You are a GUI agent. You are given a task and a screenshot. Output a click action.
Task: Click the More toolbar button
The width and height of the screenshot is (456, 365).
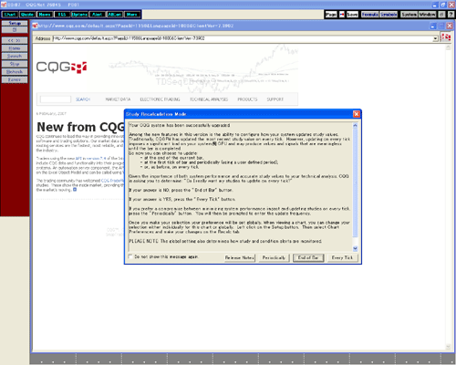click(x=132, y=15)
